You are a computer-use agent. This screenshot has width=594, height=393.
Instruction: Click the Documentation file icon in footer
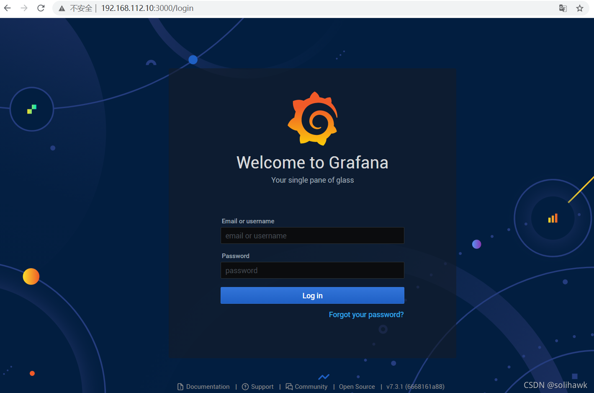(180, 387)
